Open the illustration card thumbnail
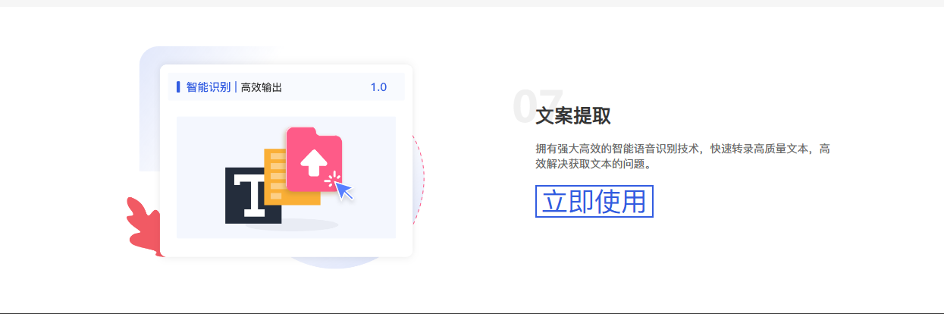The width and height of the screenshot is (944, 314). click(x=286, y=177)
